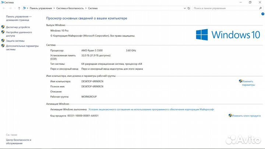Open Настройка удаленного доступа
Screen dimensions: 265x149
pos(19,34)
